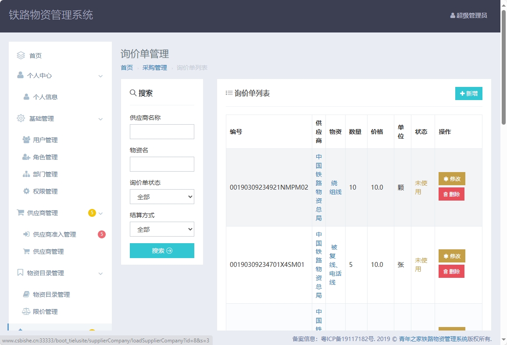The height and width of the screenshot is (345, 507).
Task: Focus the 供应商名称 supplier name input
Action: [x=162, y=132]
